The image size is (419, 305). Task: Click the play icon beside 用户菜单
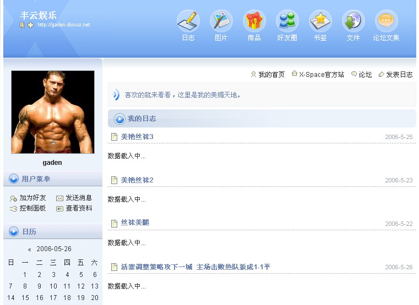(14, 179)
